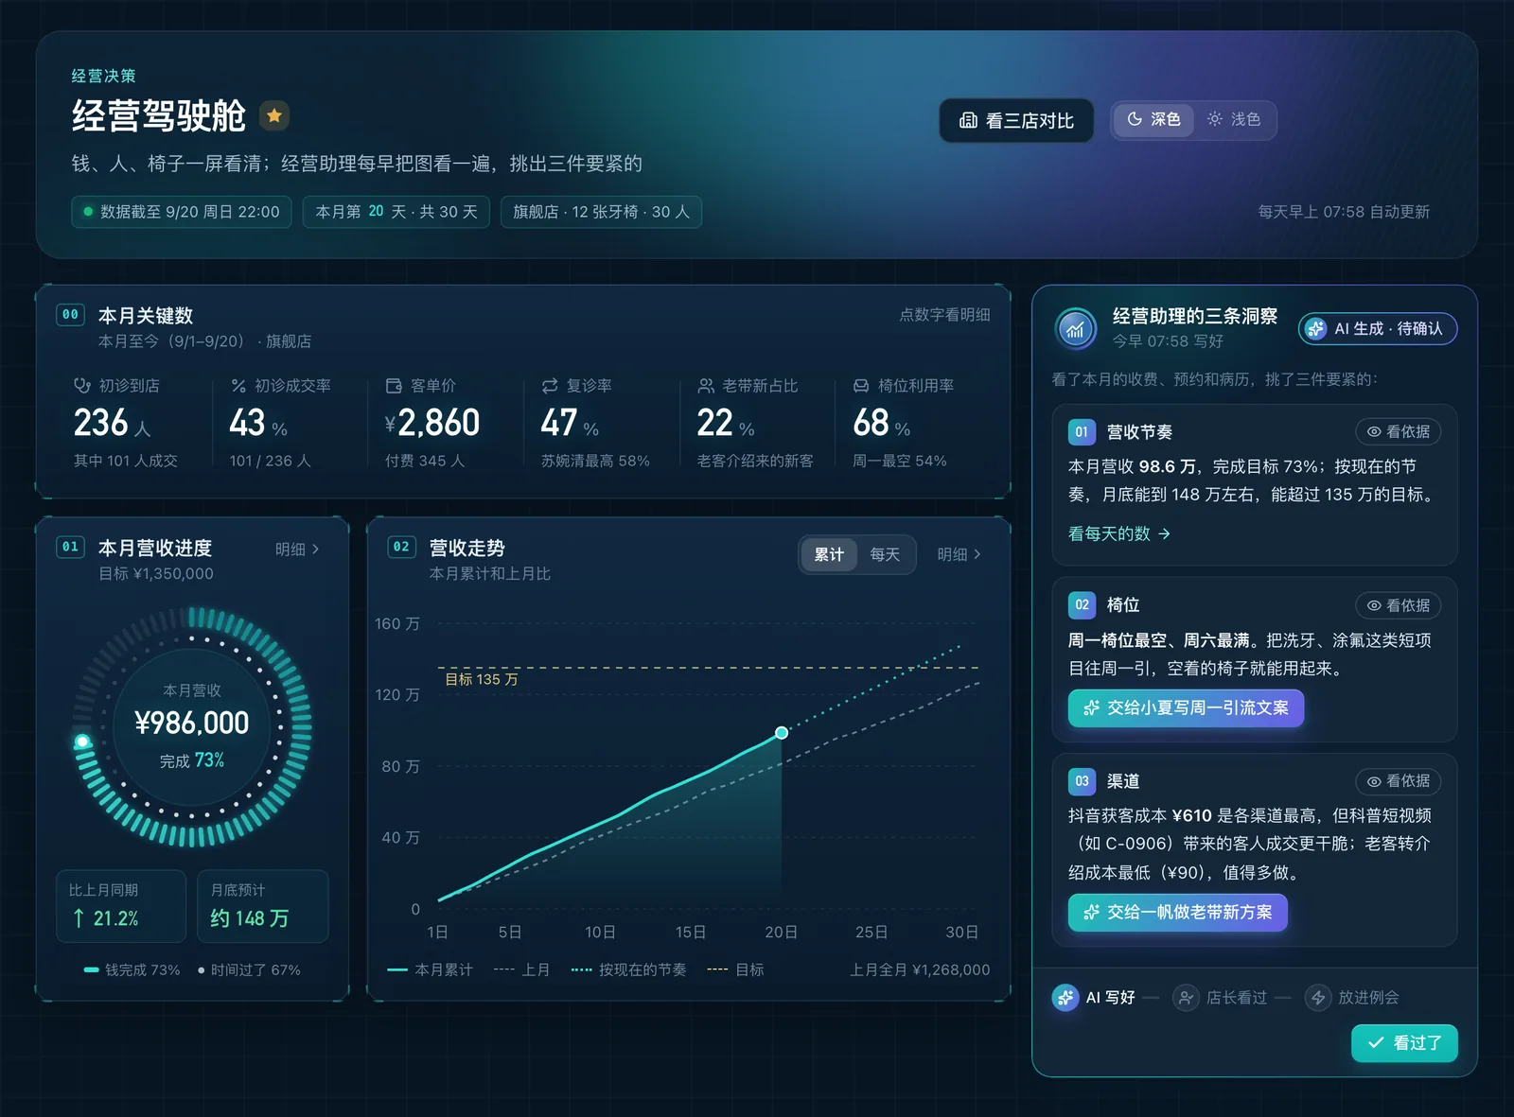Image resolution: width=1514 pixels, height=1117 pixels.
Task: Confirm with the 看过了 button
Action: 1404,1043
